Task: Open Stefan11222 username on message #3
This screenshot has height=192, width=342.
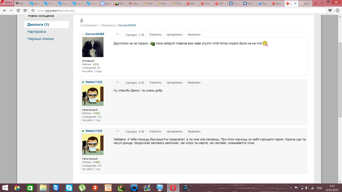Action: pos(94,131)
